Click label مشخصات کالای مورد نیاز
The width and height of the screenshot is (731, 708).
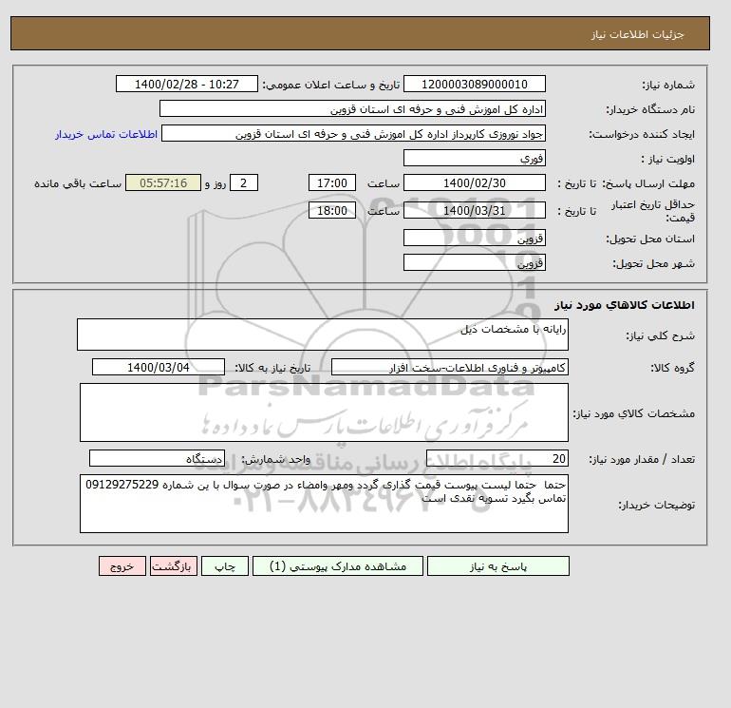click(x=633, y=413)
